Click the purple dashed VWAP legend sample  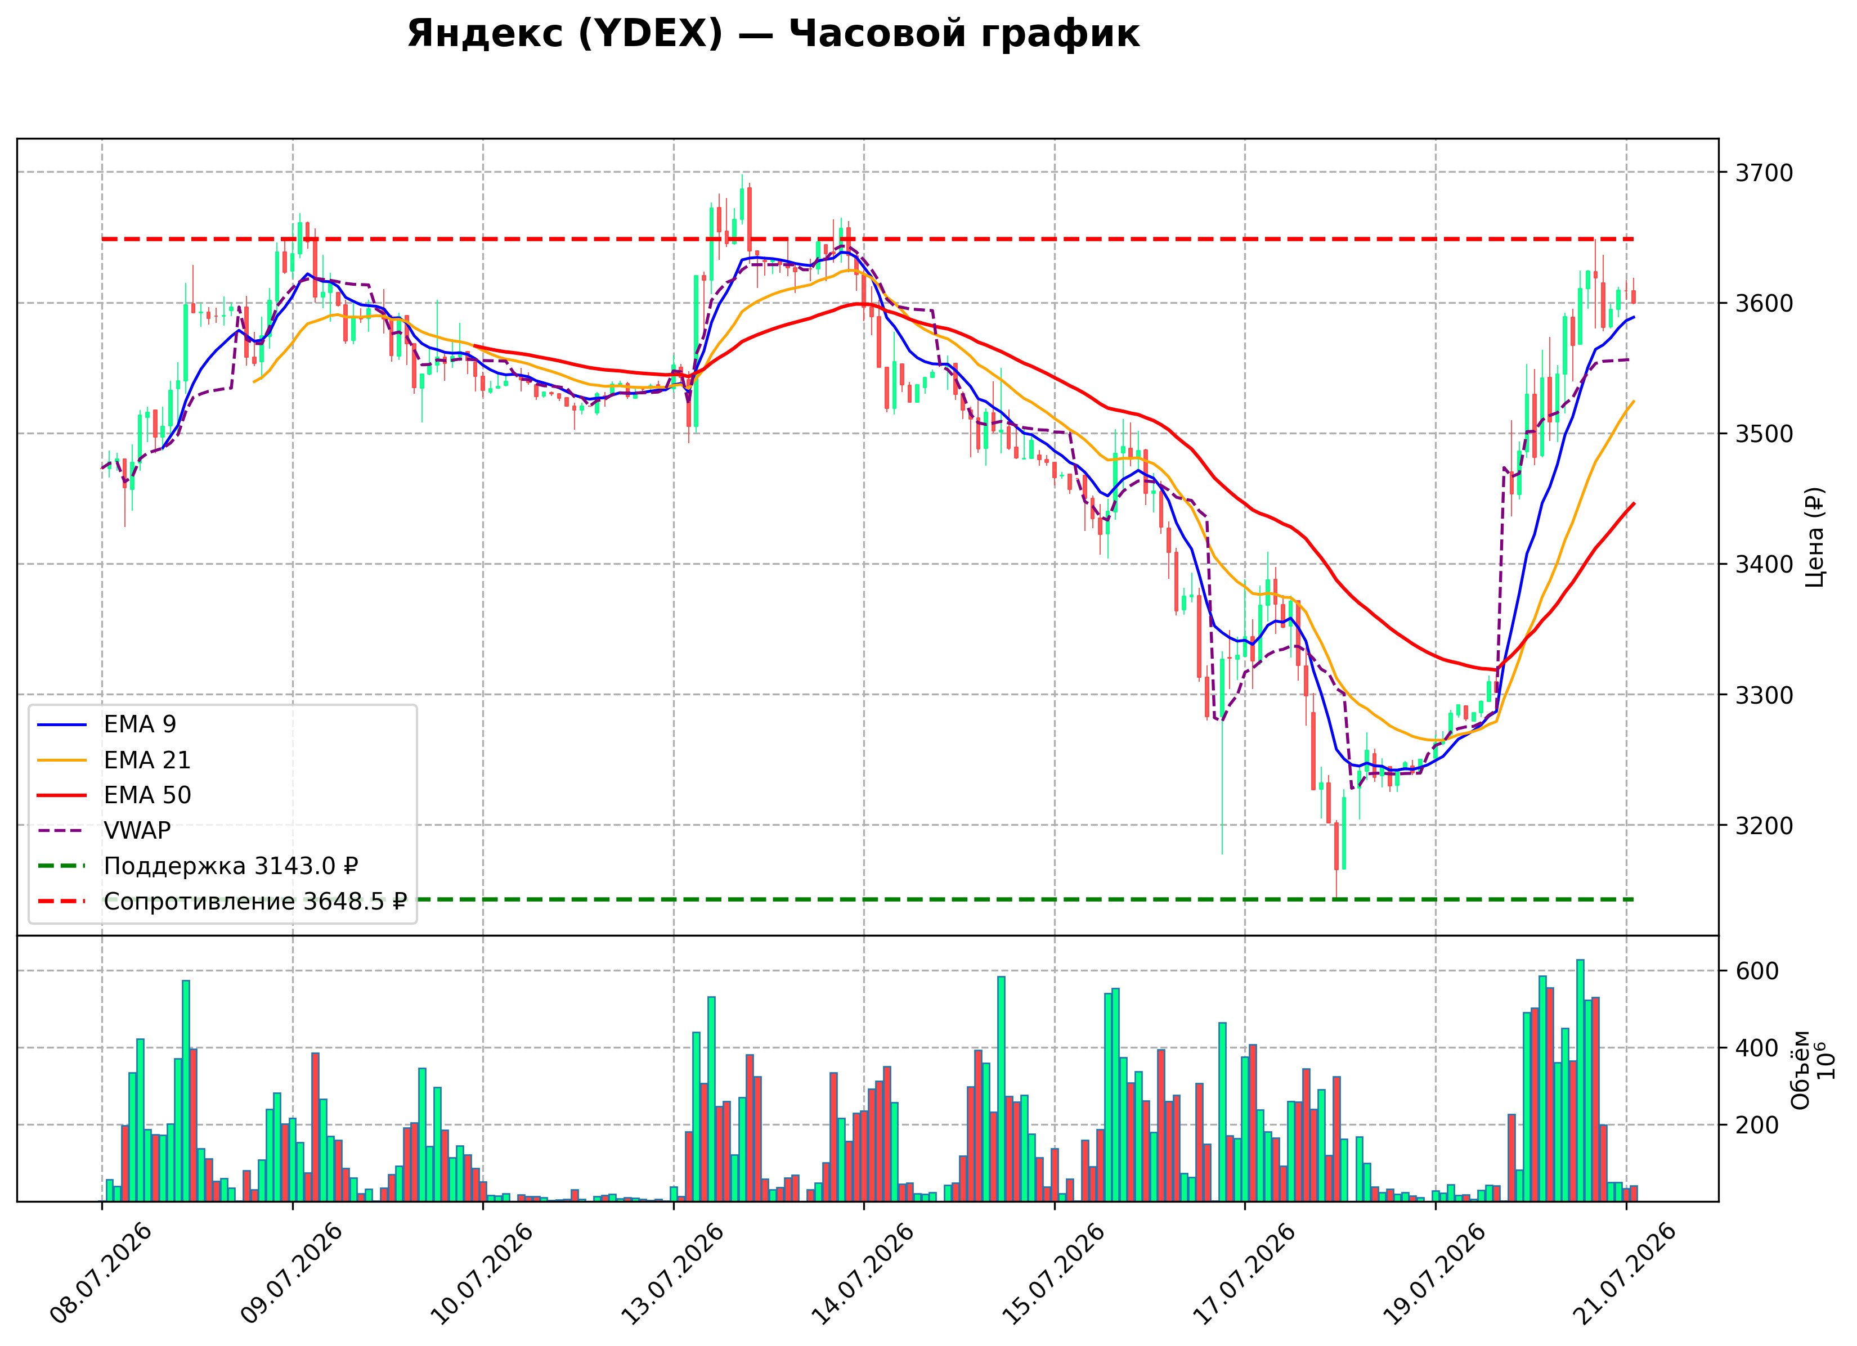tap(61, 831)
